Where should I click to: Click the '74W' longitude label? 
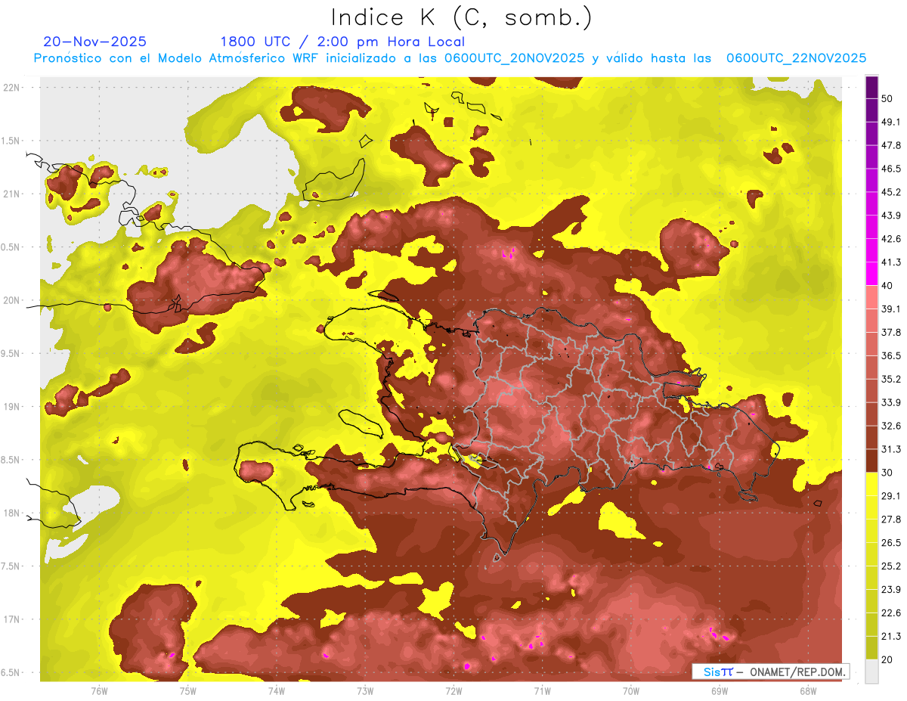point(277,690)
